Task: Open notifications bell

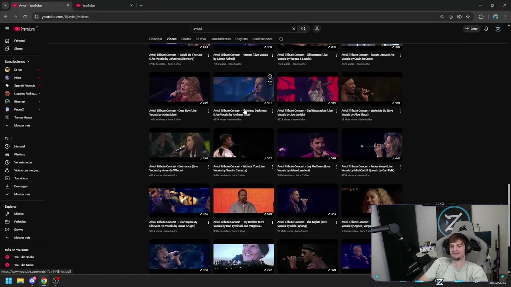Action: [486, 29]
